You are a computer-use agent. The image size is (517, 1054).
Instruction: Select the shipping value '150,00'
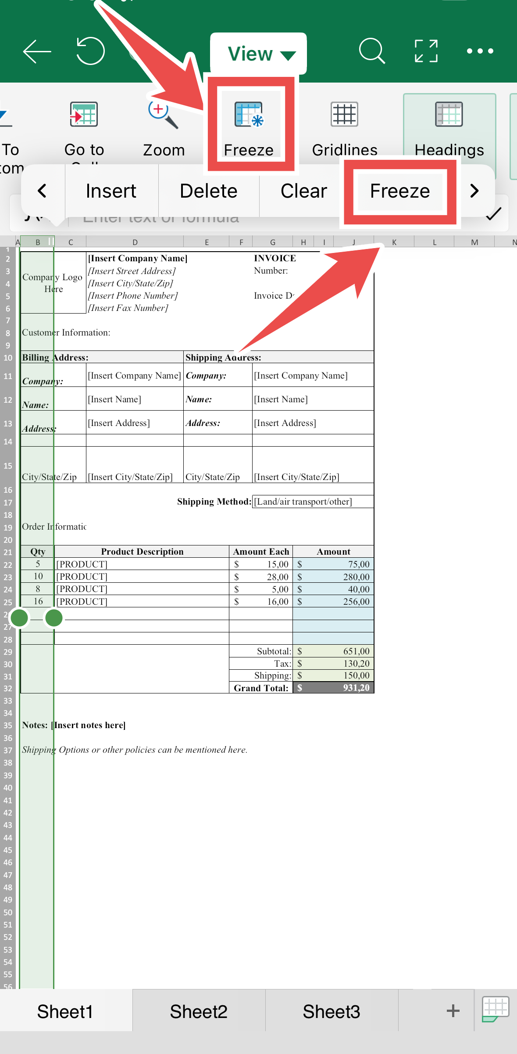click(333, 675)
